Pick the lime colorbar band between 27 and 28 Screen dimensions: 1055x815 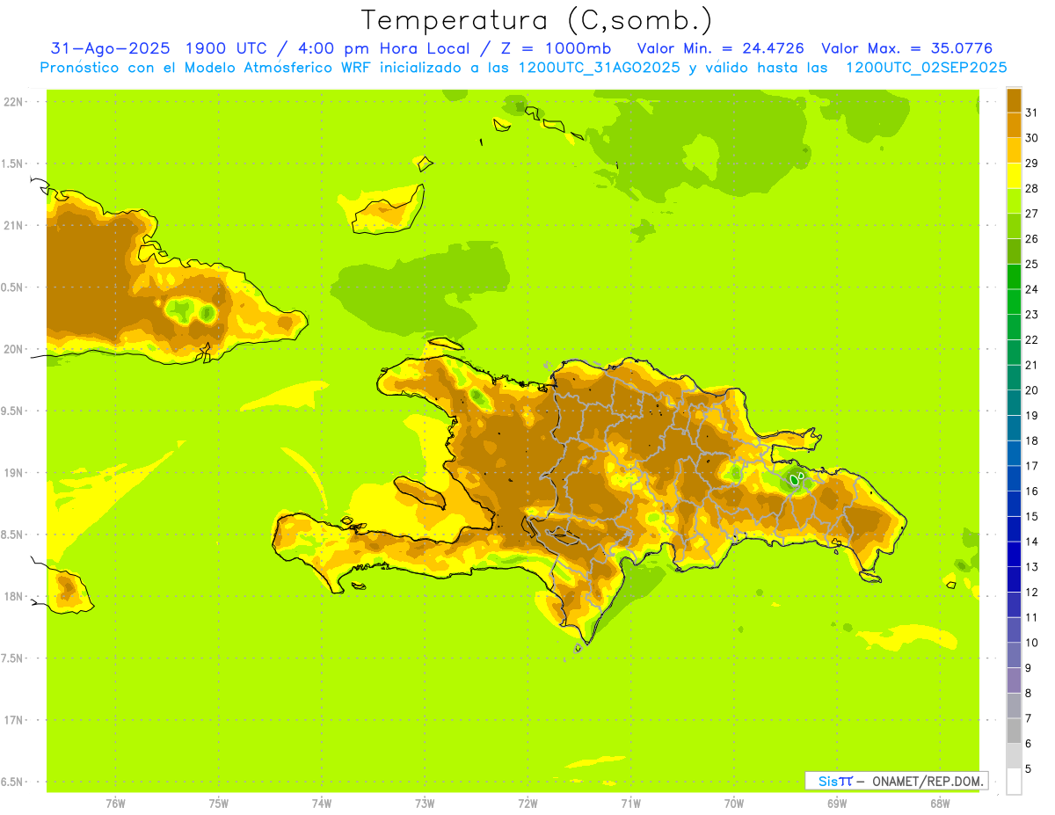[1014, 201]
